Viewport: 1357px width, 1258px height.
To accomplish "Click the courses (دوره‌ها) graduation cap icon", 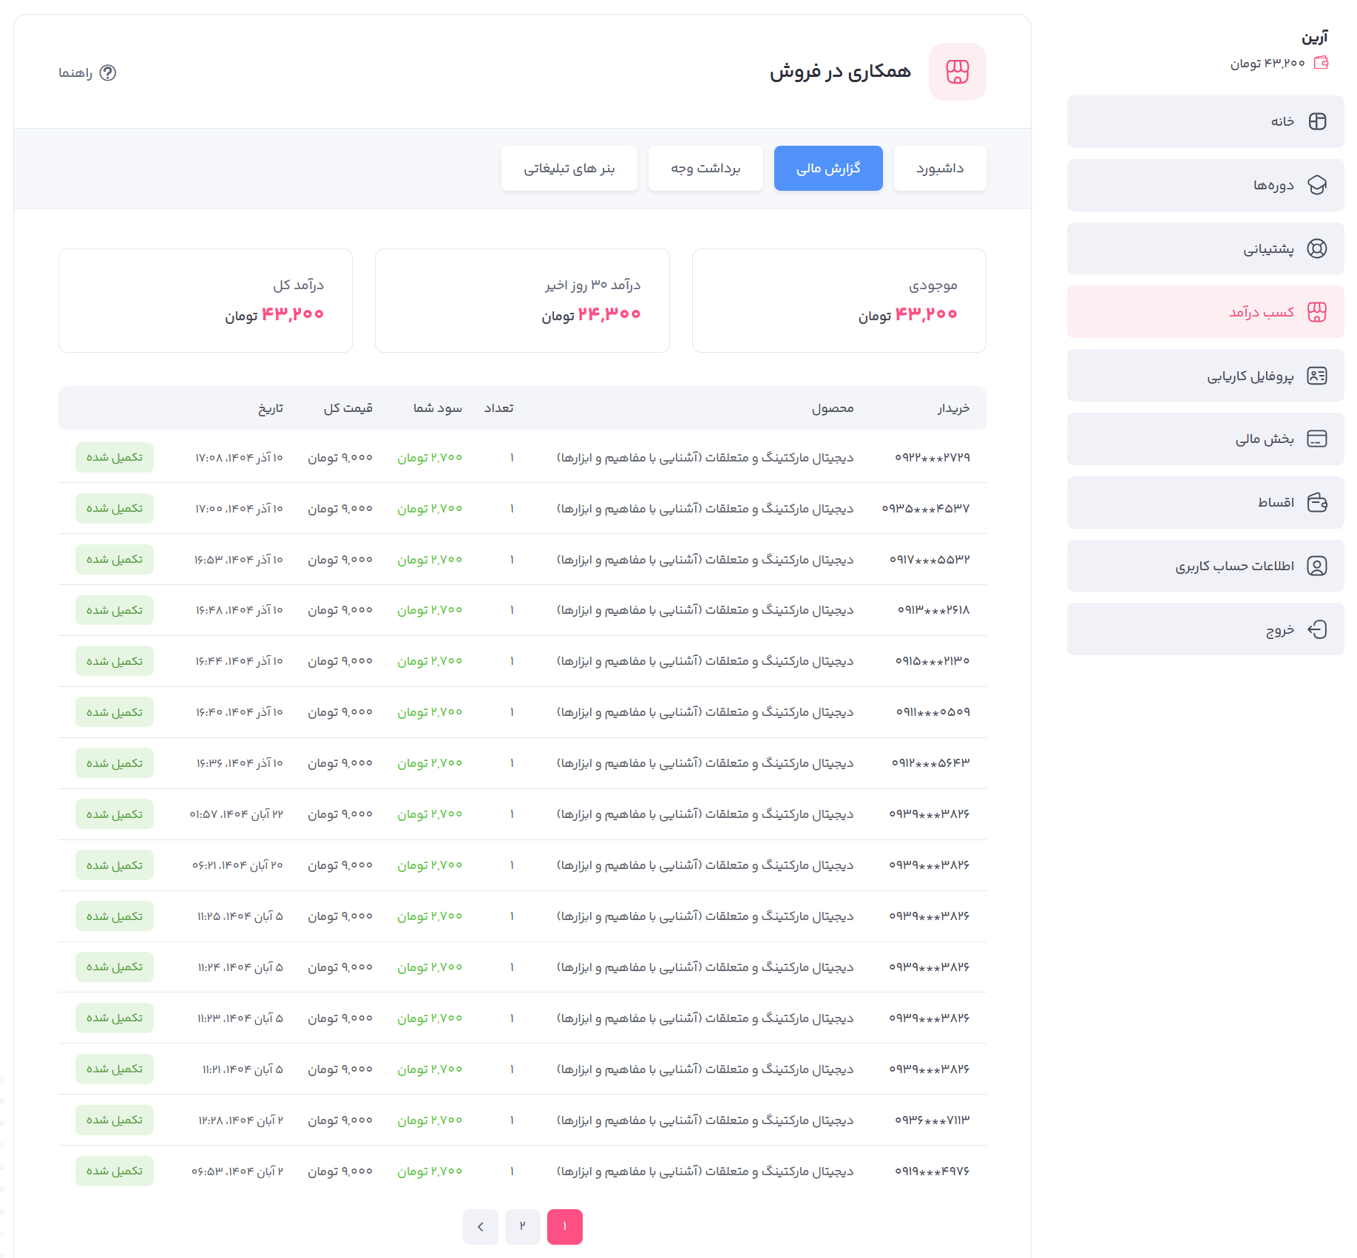I will tap(1317, 185).
